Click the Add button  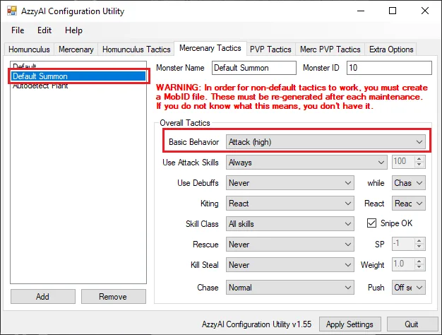(x=43, y=297)
